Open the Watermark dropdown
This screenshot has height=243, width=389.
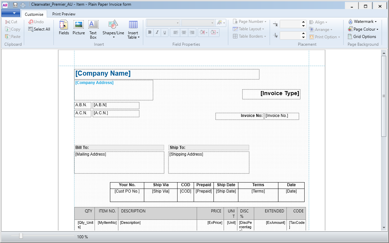(362, 22)
